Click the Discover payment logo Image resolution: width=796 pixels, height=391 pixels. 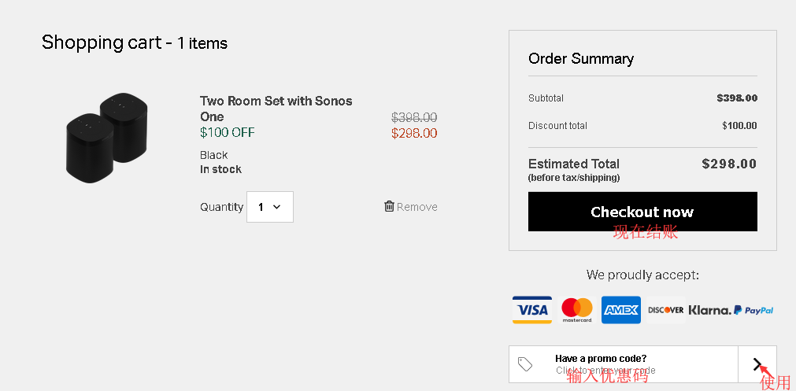(x=666, y=310)
